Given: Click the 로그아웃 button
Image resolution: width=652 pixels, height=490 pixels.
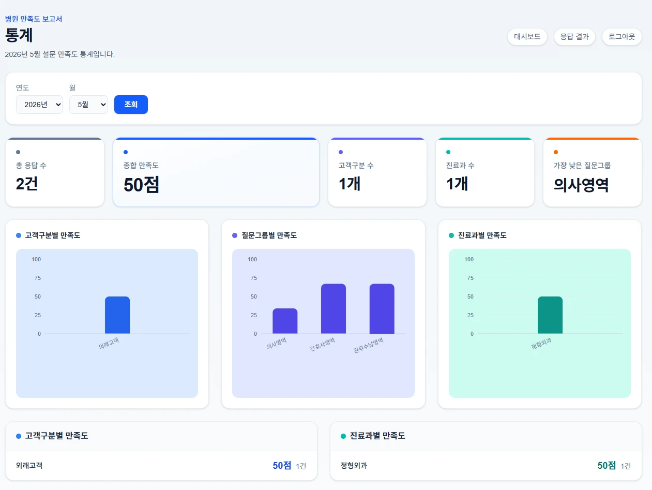Looking at the screenshot, I should 622,37.
